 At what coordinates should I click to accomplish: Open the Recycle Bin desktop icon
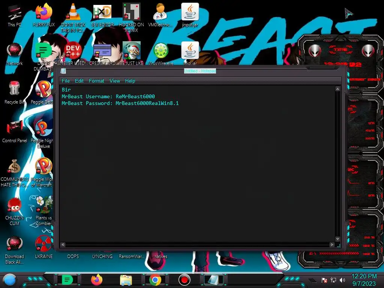(15, 93)
